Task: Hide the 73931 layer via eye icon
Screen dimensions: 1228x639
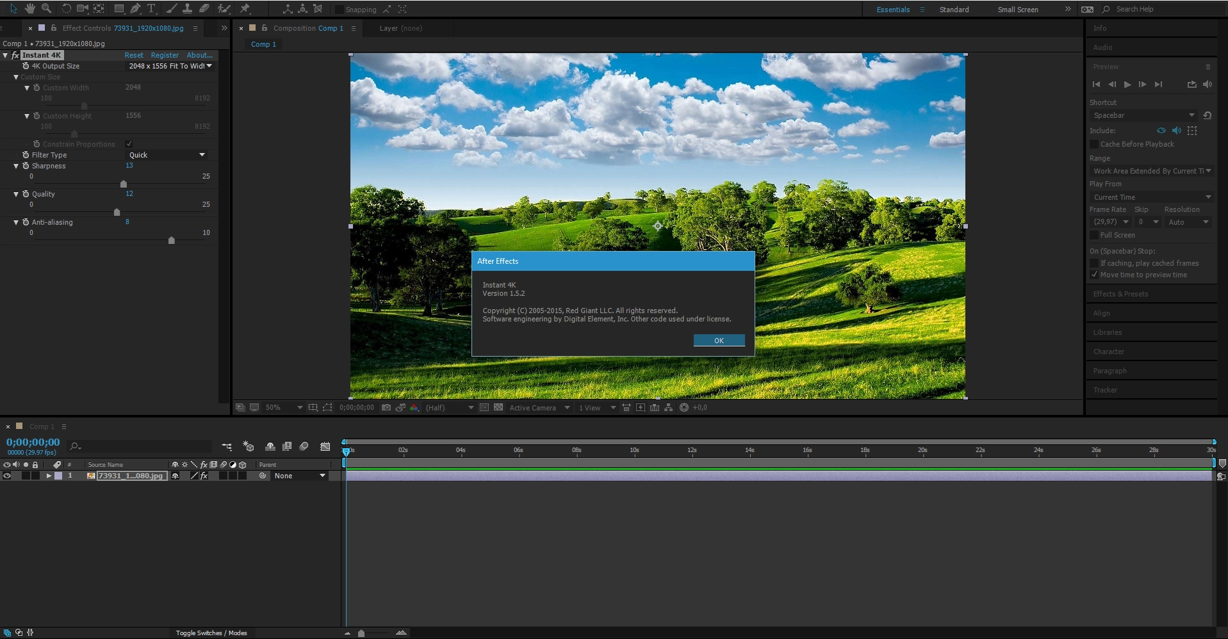Action: tap(7, 476)
